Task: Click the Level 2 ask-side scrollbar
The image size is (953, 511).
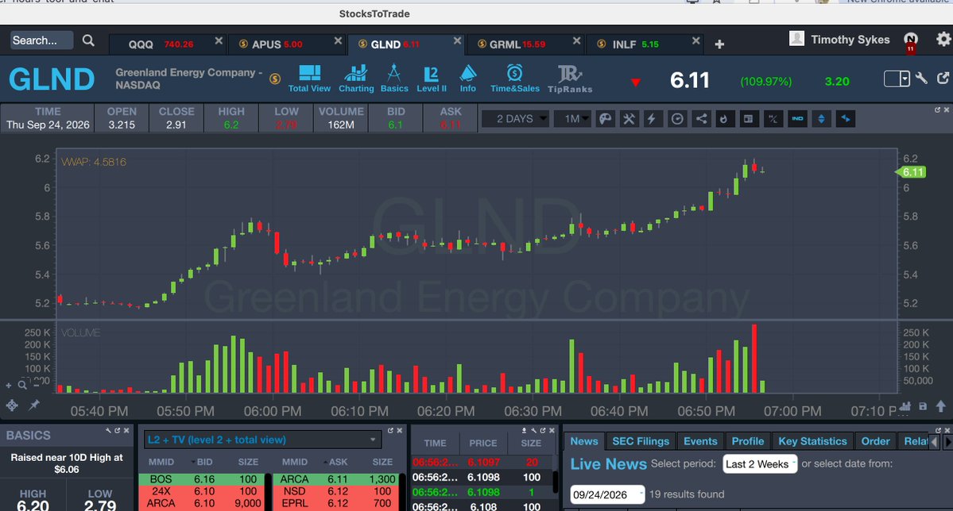Action: (x=401, y=492)
